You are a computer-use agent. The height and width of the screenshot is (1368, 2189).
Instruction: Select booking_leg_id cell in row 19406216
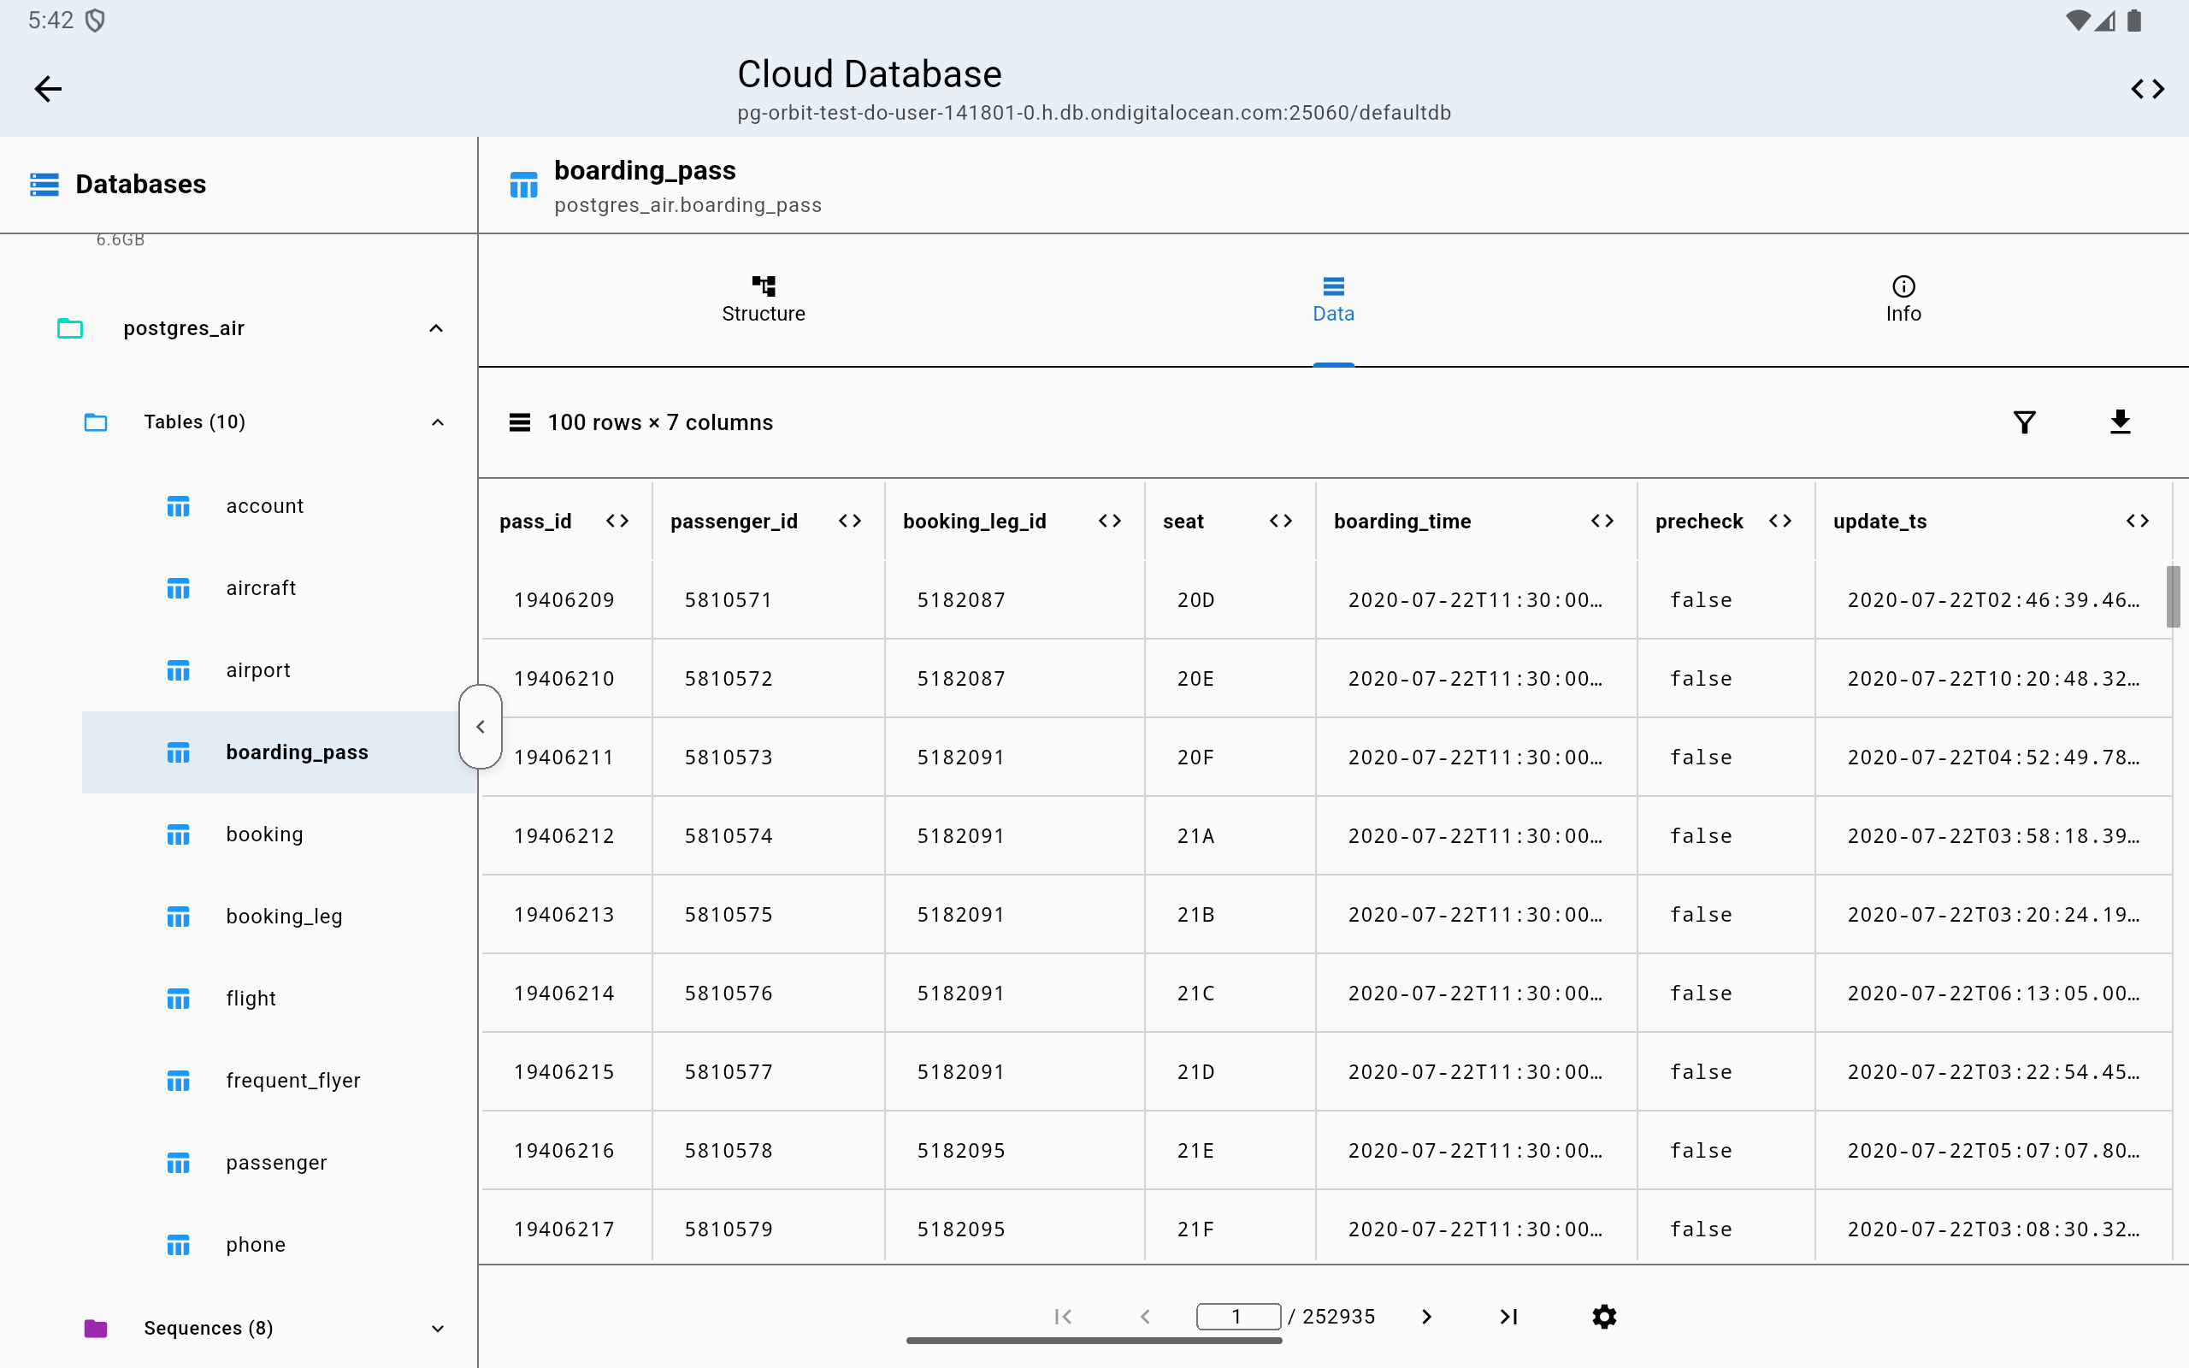[1014, 1151]
